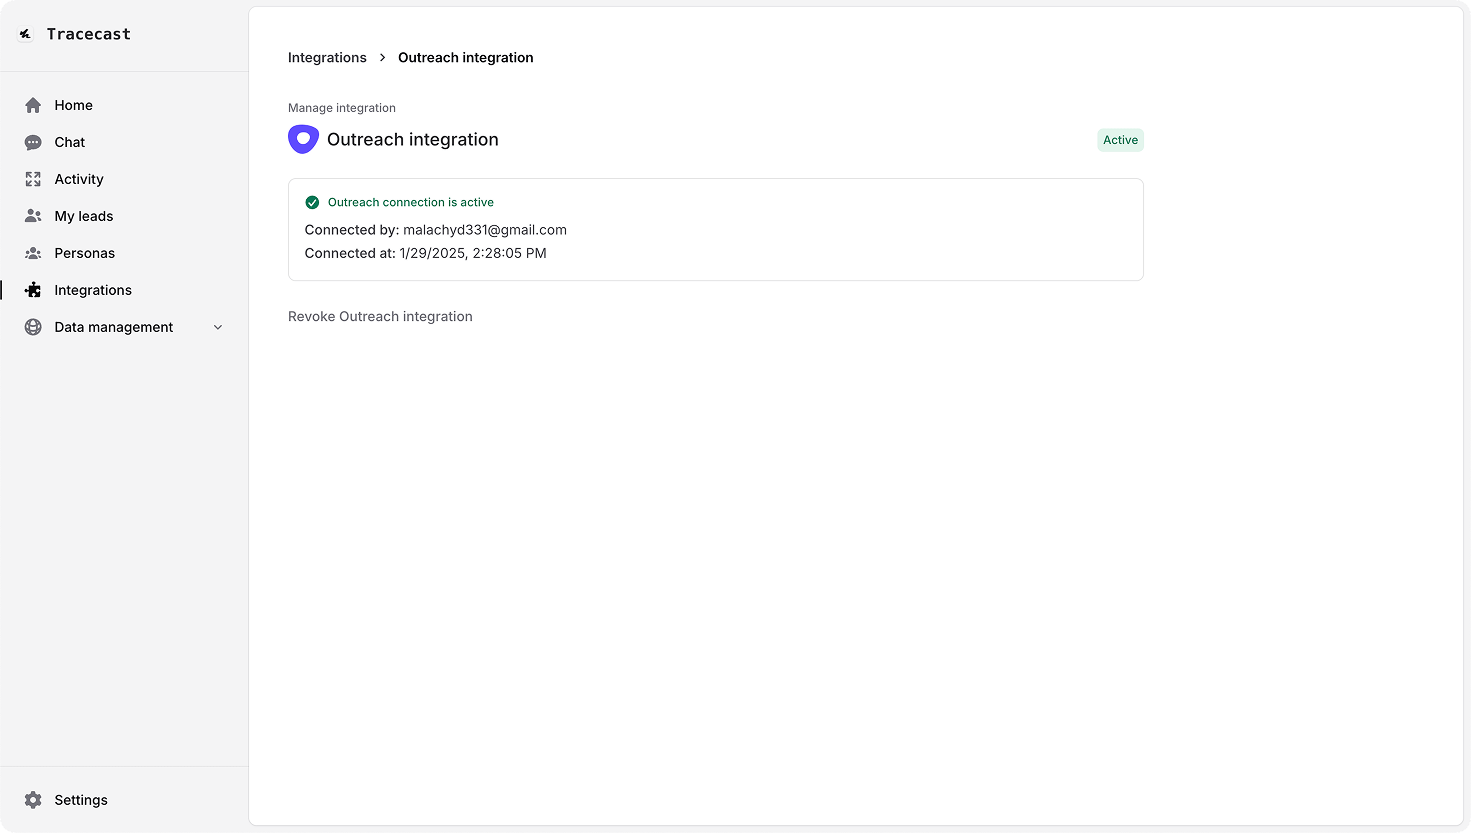1471x833 pixels.
Task: Click the Outreach integration heading
Action: point(412,139)
